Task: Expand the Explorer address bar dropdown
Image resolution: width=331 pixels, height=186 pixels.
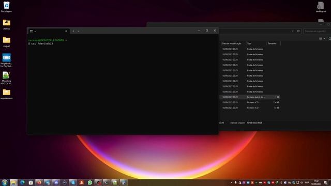Action: (x=293, y=31)
